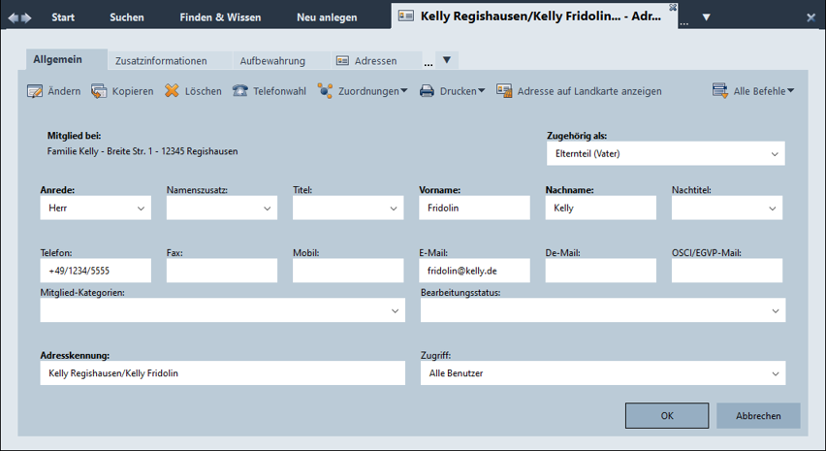Expand the Bearbeitungsstatus dropdown
The width and height of the screenshot is (826, 451).
775,310
